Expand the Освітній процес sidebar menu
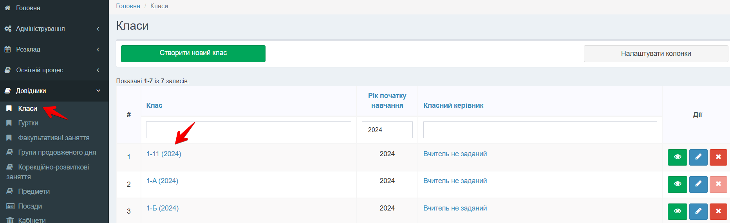The width and height of the screenshot is (730, 223). (x=54, y=70)
